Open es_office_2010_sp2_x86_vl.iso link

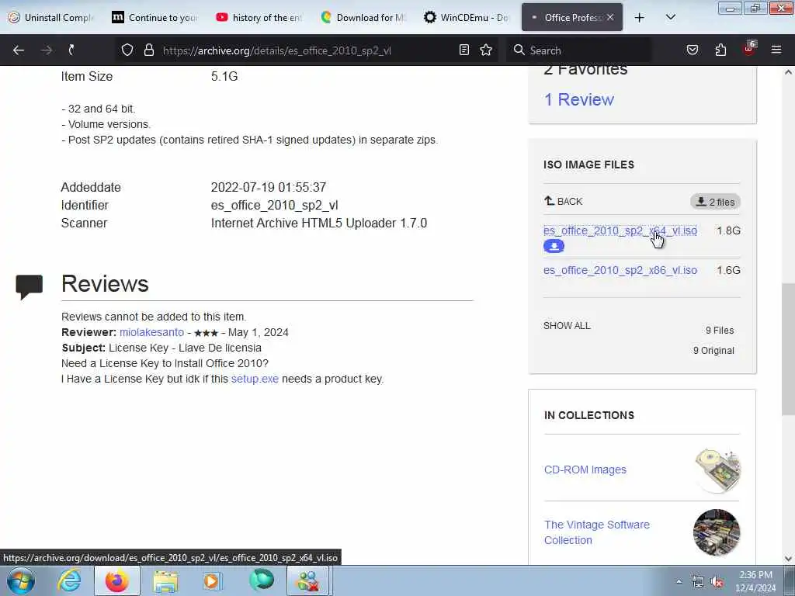point(620,270)
